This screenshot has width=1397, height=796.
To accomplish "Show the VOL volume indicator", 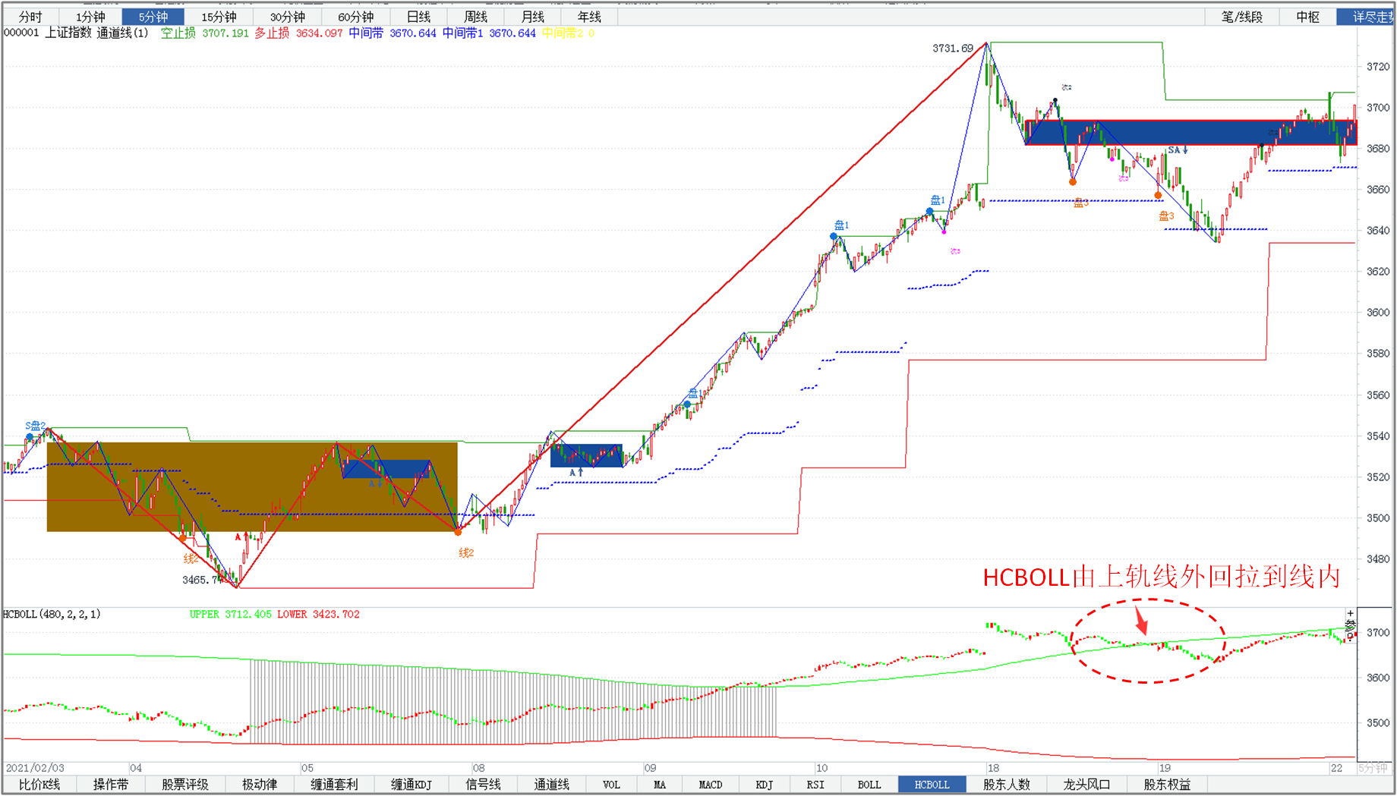I will [611, 785].
